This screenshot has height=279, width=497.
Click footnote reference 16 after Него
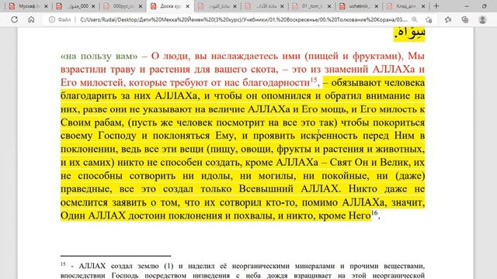[x=374, y=212]
